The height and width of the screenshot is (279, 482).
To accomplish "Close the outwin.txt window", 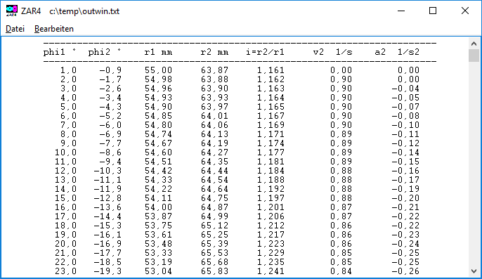I will (465, 11).
